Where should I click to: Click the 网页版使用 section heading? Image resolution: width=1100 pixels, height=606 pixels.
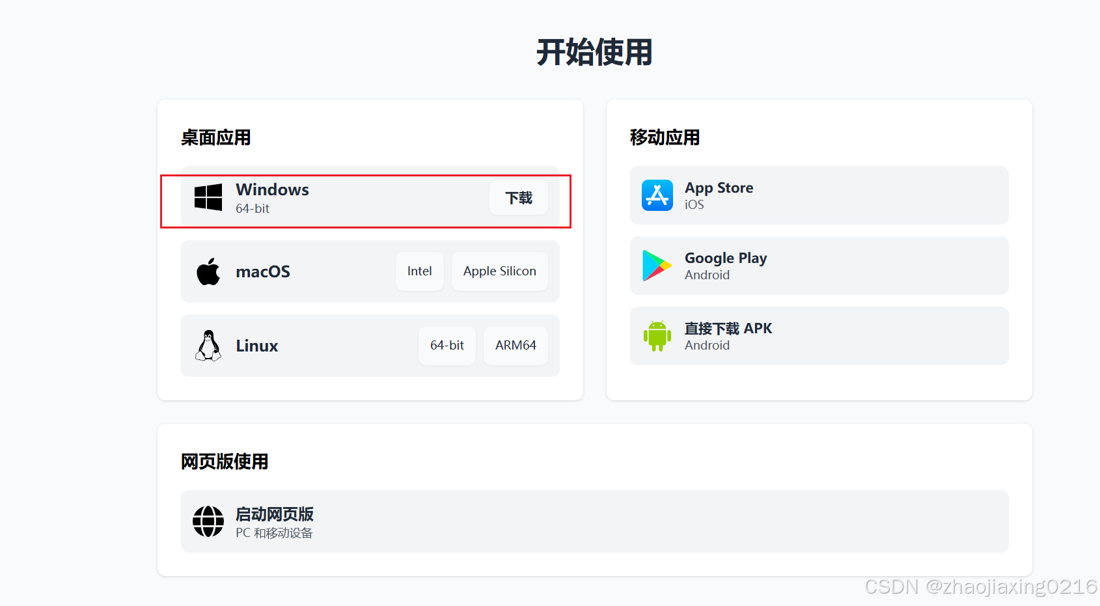pos(225,461)
